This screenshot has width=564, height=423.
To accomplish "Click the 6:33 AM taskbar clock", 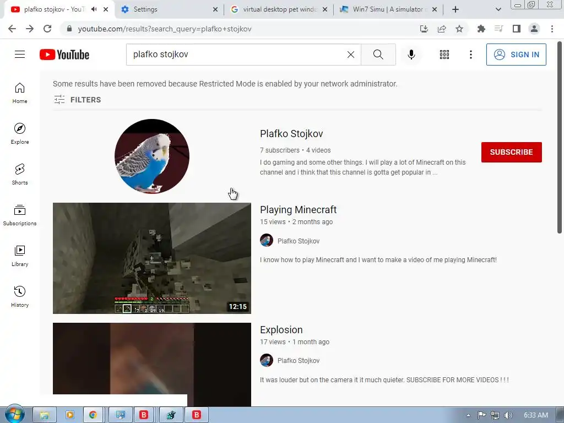I will (536, 415).
